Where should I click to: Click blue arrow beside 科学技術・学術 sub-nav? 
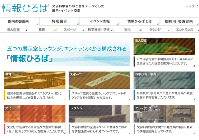[112, 30]
